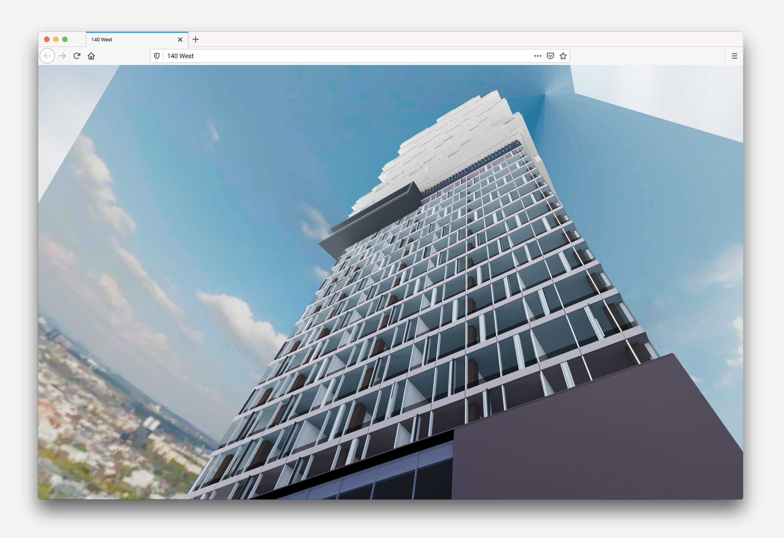Open the browser hamburger menu
This screenshot has height=538, width=784.
pos(734,56)
